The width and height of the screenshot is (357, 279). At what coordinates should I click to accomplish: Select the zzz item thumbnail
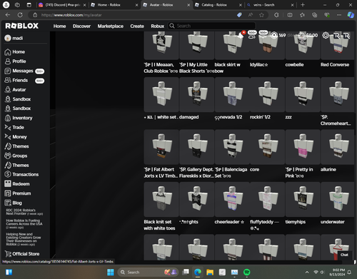tap(303, 94)
